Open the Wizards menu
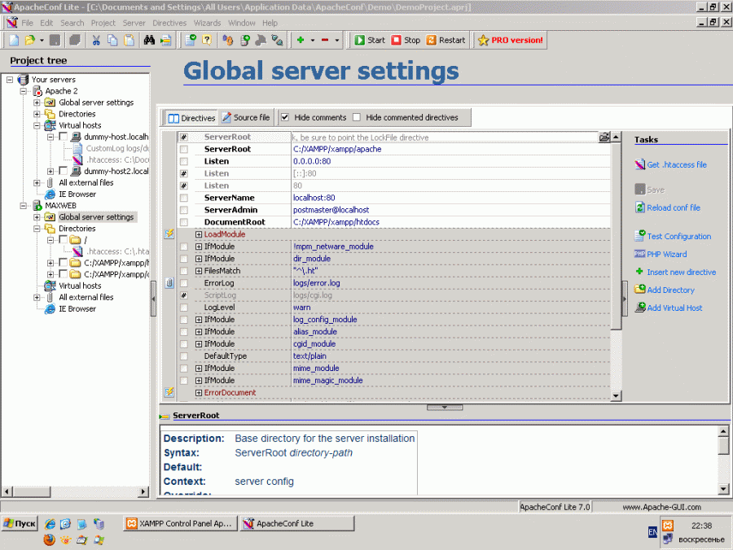Image resolution: width=733 pixels, height=550 pixels. [x=207, y=23]
